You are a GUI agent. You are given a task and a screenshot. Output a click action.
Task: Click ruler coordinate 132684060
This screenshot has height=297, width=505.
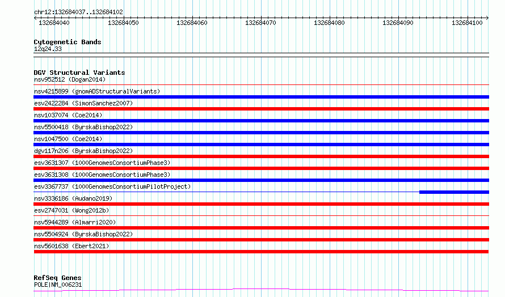(x=192, y=23)
